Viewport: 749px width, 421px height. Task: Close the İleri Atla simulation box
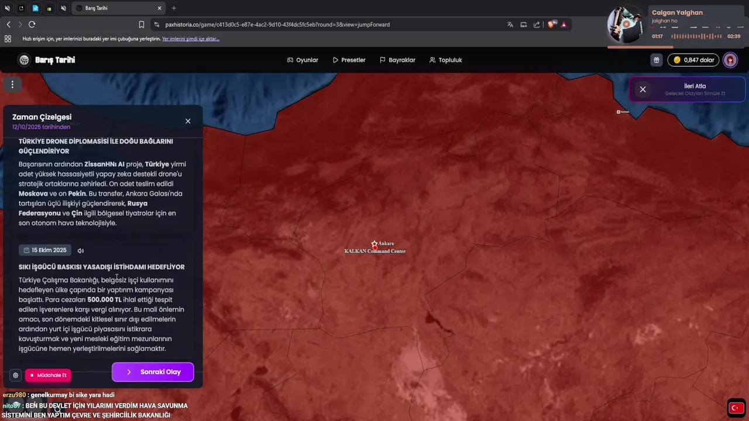click(x=643, y=89)
